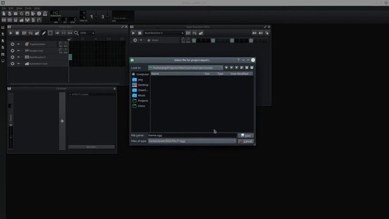Open My Presets sidebar tab
The image size is (389, 219).
coord(2,47)
